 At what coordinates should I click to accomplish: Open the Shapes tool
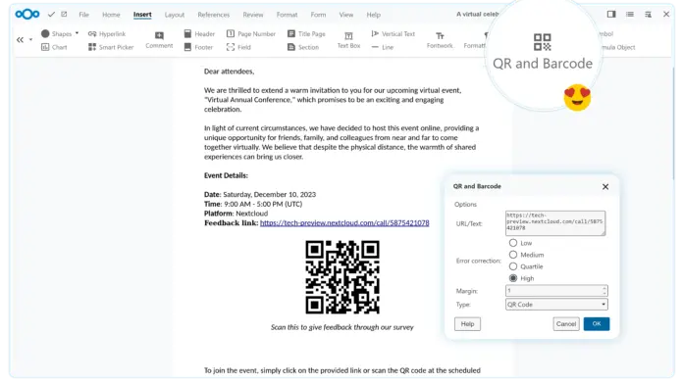click(57, 33)
